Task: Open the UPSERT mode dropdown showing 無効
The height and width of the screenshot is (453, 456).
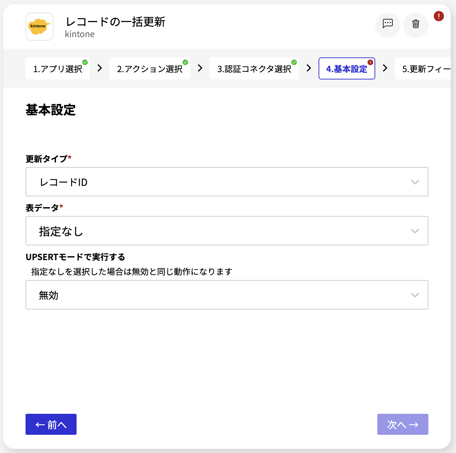Action: (227, 295)
